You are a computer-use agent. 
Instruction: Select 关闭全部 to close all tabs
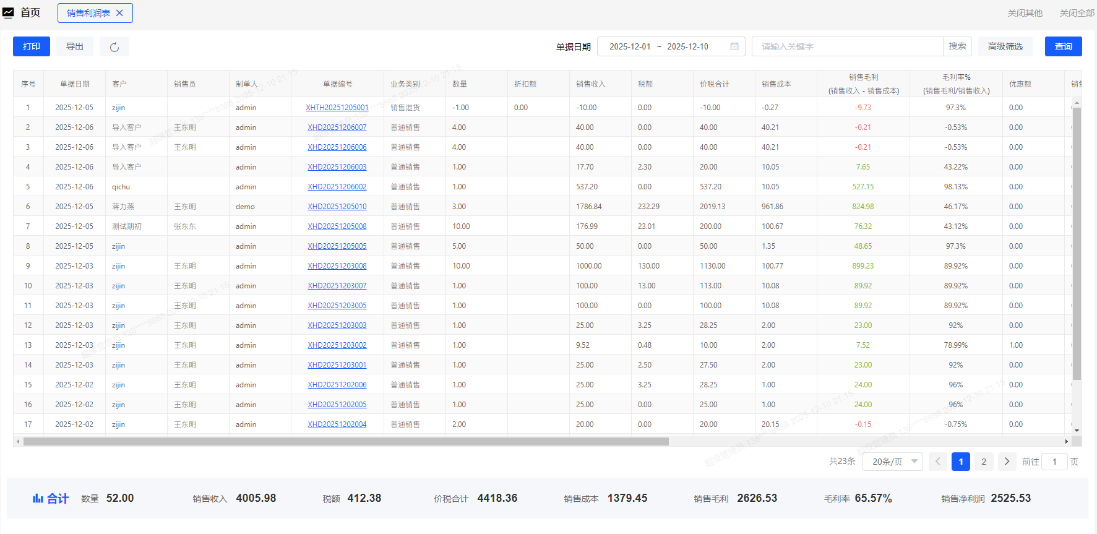(x=1077, y=13)
